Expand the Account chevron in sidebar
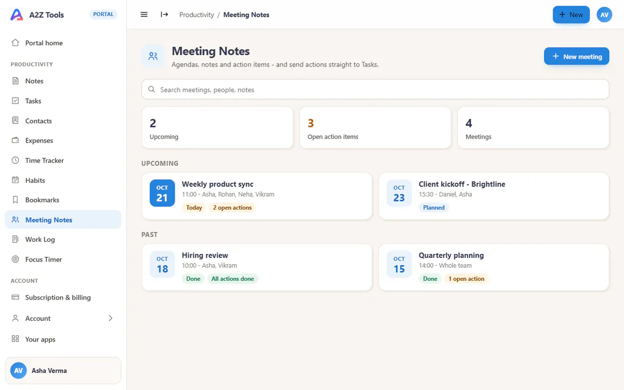This screenshot has width=624, height=390. 110,318
